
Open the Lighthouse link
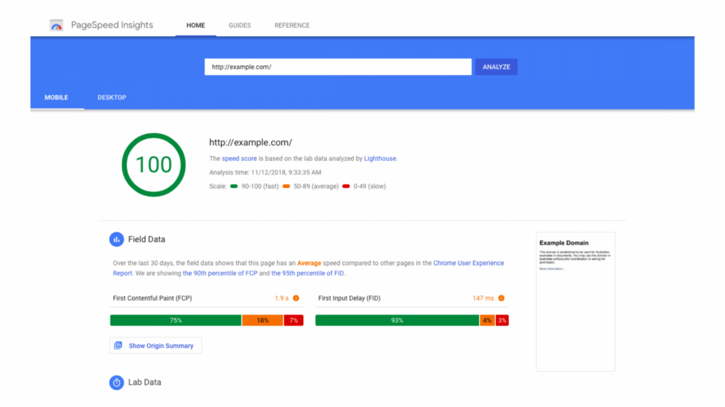point(380,158)
